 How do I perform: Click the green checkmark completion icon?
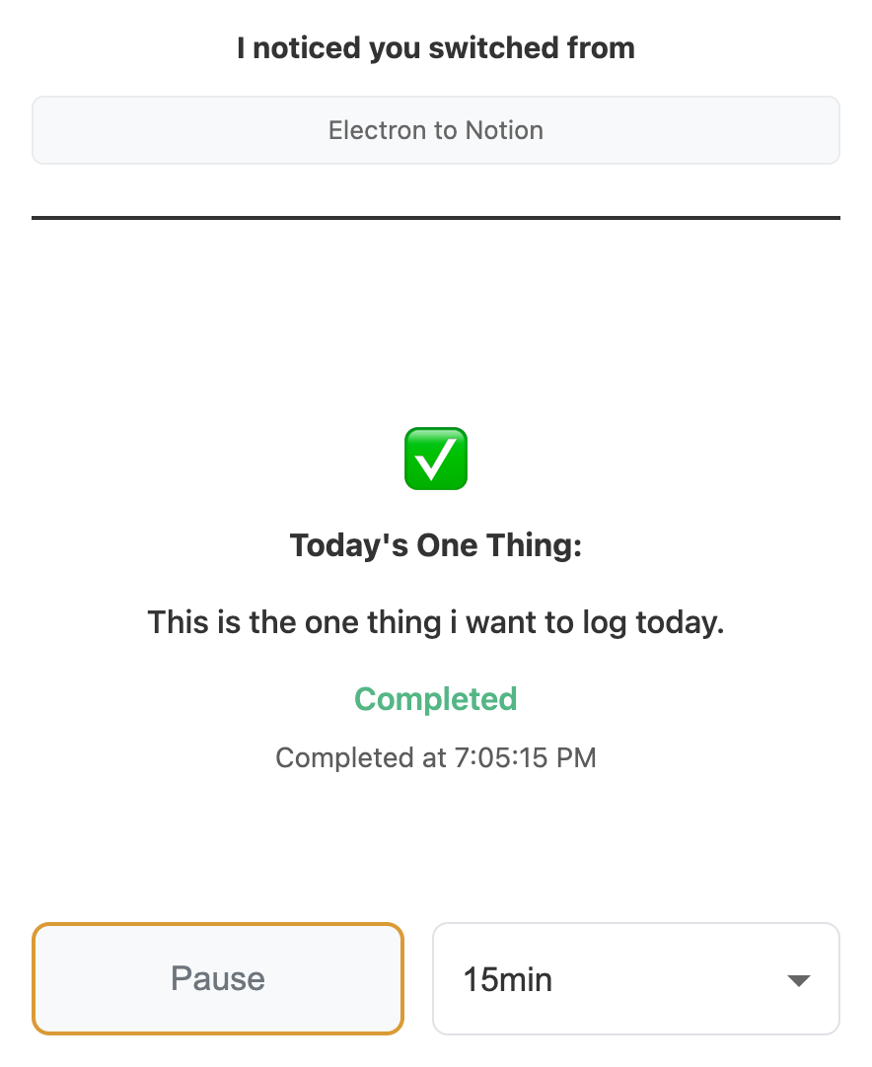click(436, 459)
